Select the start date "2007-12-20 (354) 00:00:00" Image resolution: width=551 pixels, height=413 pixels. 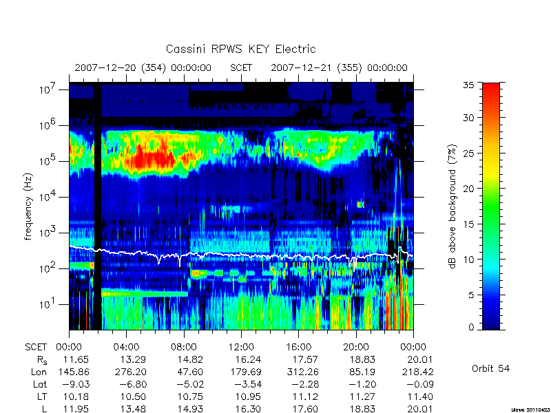(x=143, y=67)
